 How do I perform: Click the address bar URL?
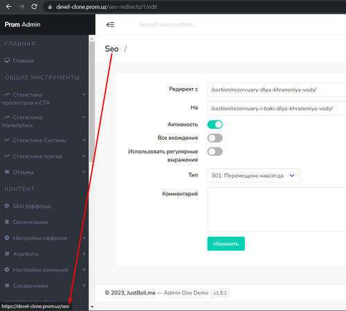click(107, 7)
